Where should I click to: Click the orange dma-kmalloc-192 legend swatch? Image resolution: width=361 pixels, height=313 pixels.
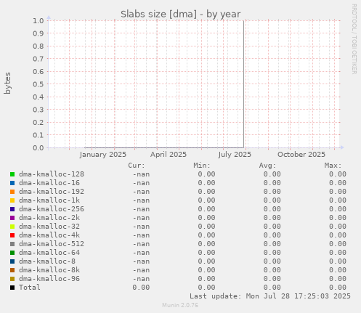pyautogui.click(x=12, y=192)
